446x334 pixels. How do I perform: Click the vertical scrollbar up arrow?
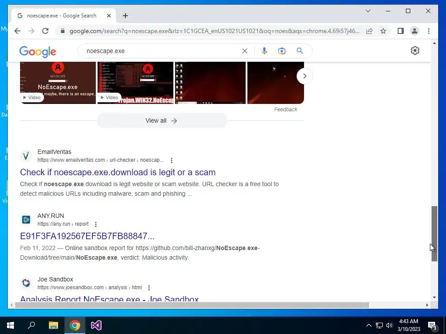(434, 43)
